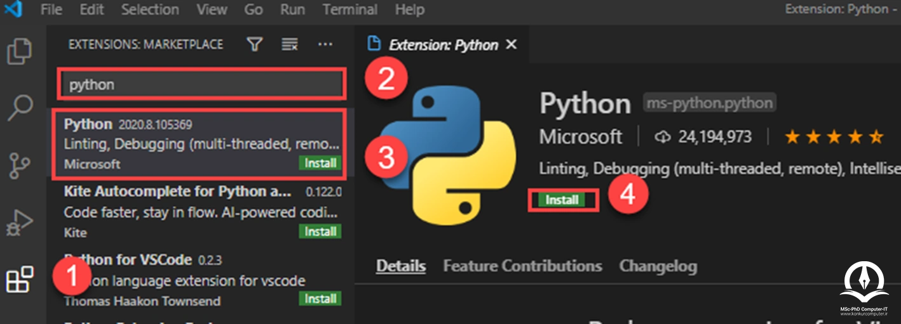Click the EXTENSIONS: MARKETPLACE panel title
Viewport: 901px width, 324px height.
tap(146, 44)
